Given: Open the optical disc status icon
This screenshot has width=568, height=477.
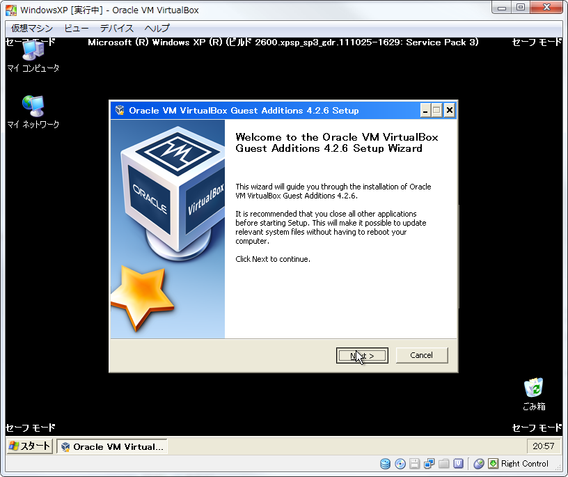Looking at the screenshot, I should pyautogui.click(x=400, y=464).
